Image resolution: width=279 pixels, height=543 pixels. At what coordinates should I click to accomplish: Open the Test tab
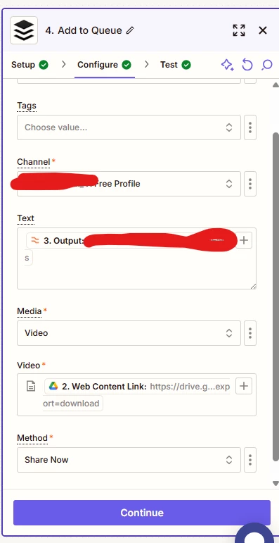pyautogui.click(x=176, y=65)
